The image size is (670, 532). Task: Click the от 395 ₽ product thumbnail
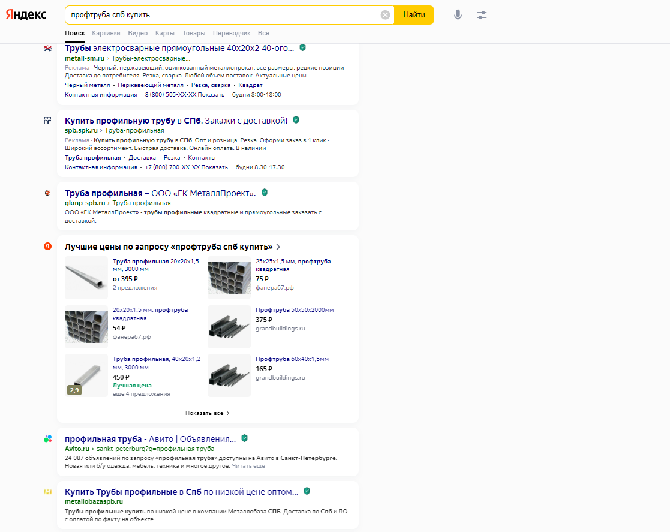(x=86, y=278)
